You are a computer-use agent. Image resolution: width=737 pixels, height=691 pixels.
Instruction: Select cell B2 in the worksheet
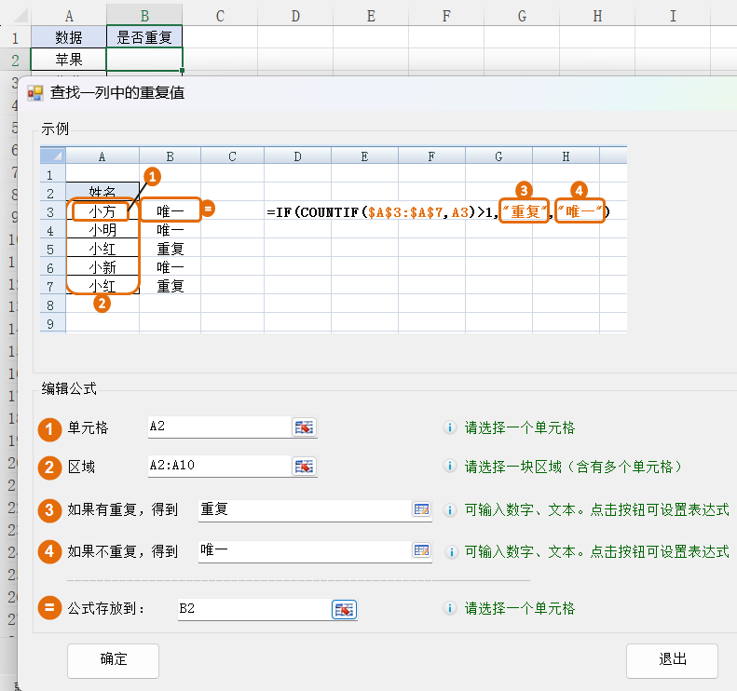tap(144, 60)
